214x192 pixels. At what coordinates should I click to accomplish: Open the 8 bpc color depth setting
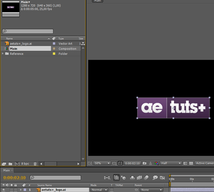click(25, 164)
